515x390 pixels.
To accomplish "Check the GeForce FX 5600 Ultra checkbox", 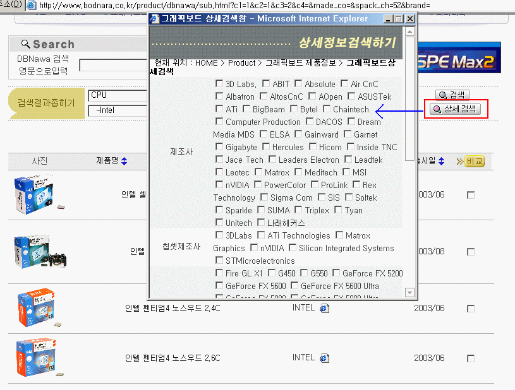I will (294, 285).
